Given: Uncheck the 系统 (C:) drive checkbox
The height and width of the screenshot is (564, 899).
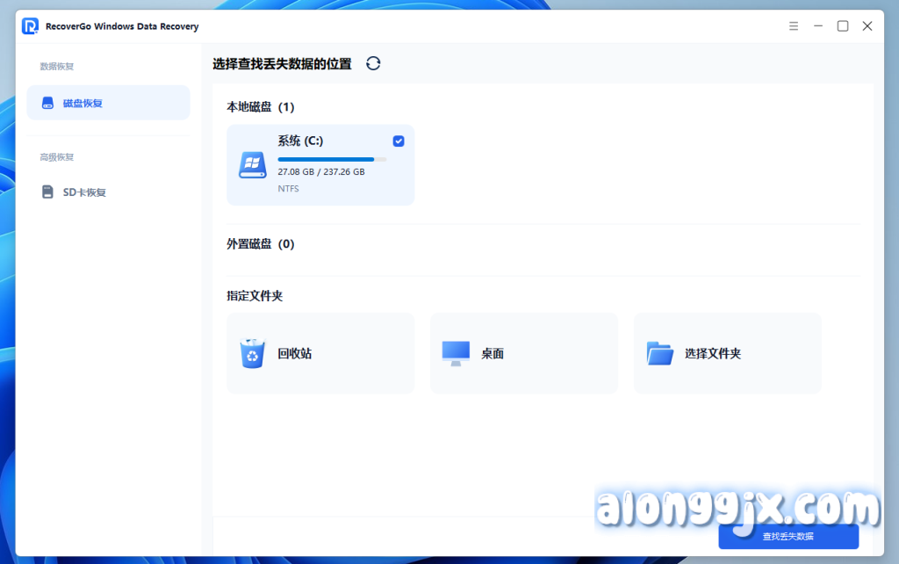Looking at the screenshot, I should click(x=399, y=141).
